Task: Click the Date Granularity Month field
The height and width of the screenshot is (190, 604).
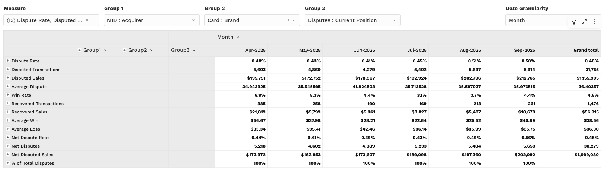Action: coord(536,20)
